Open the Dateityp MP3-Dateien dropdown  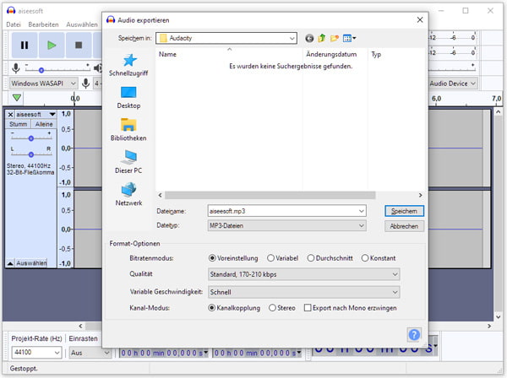pos(286,225)
